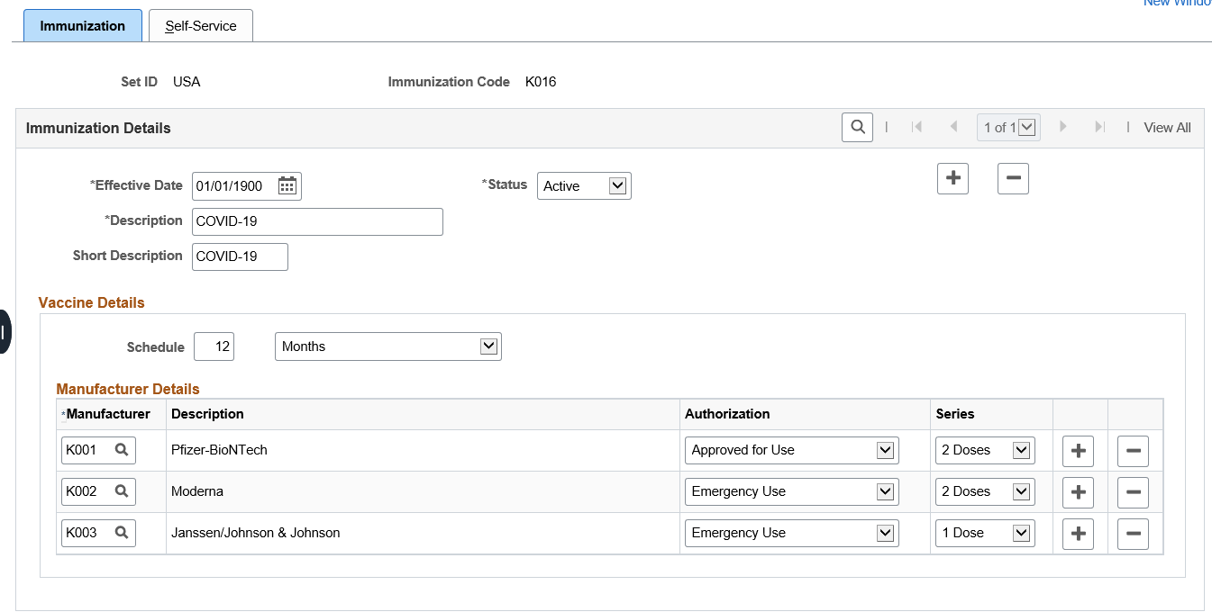1212x612 pixels.
Task: Look up manufacturer K003 with magnifier icon
Action: [122, 533]
